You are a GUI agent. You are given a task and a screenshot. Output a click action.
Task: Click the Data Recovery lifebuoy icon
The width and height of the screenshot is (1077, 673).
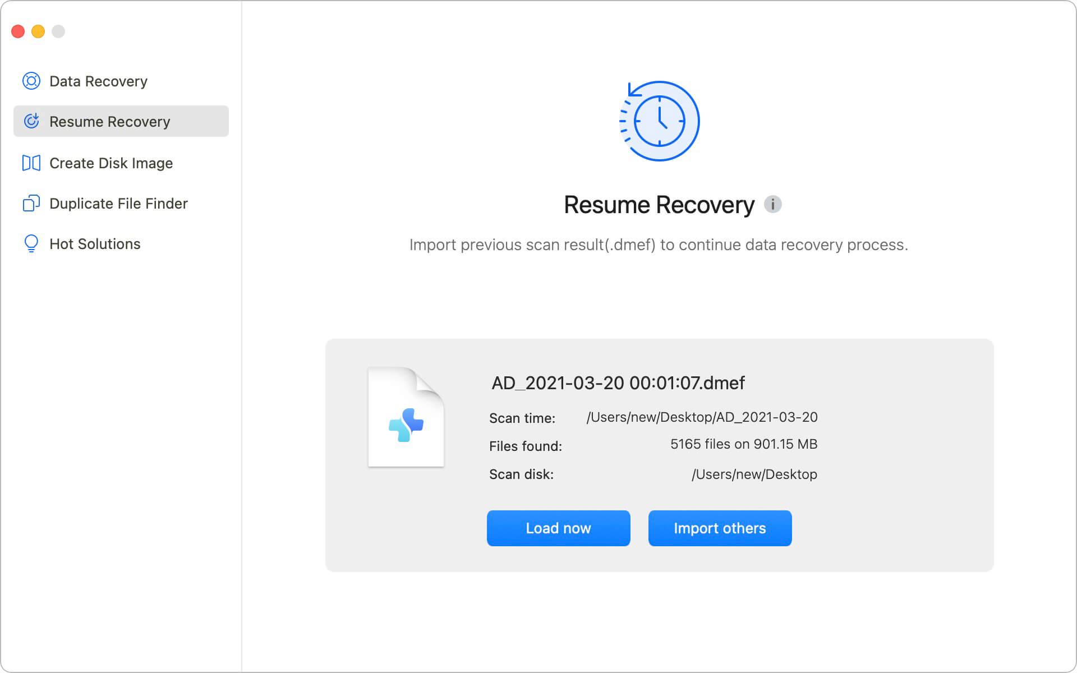pos(31,81)
